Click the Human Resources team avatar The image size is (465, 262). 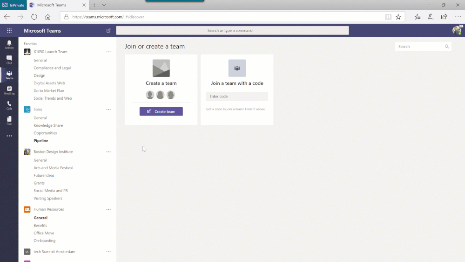pos(27,209)
